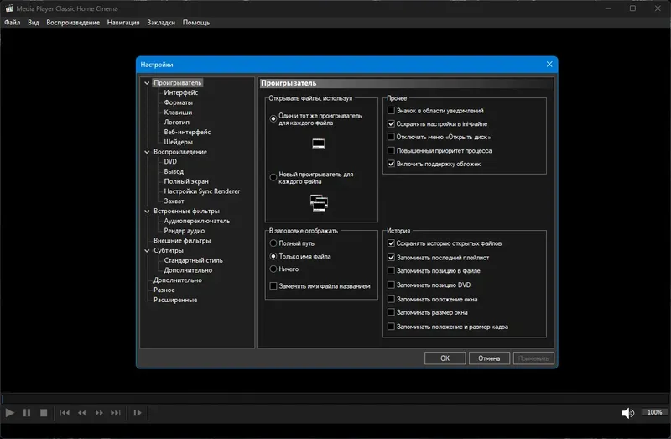The width and height of the screenshot is (671, 439).
Task: Mute audio with the speaker icon
Action: pyautogui.click(x=627, y=413)
